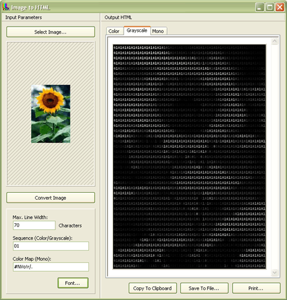This screenshot has height=300, width=287.
Task: Click the Image to HTML app icon
Action: click(x=6, y=7)
